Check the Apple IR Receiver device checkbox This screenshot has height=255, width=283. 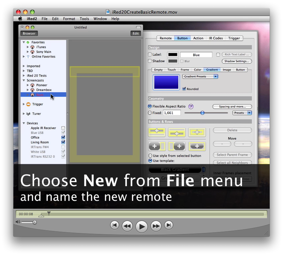pyautogui.click(x=63, y=128)
